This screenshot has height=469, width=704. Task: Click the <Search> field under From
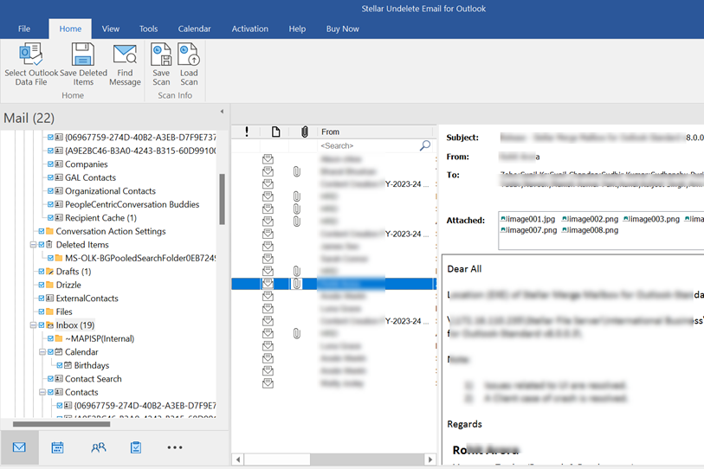(368, 145)
